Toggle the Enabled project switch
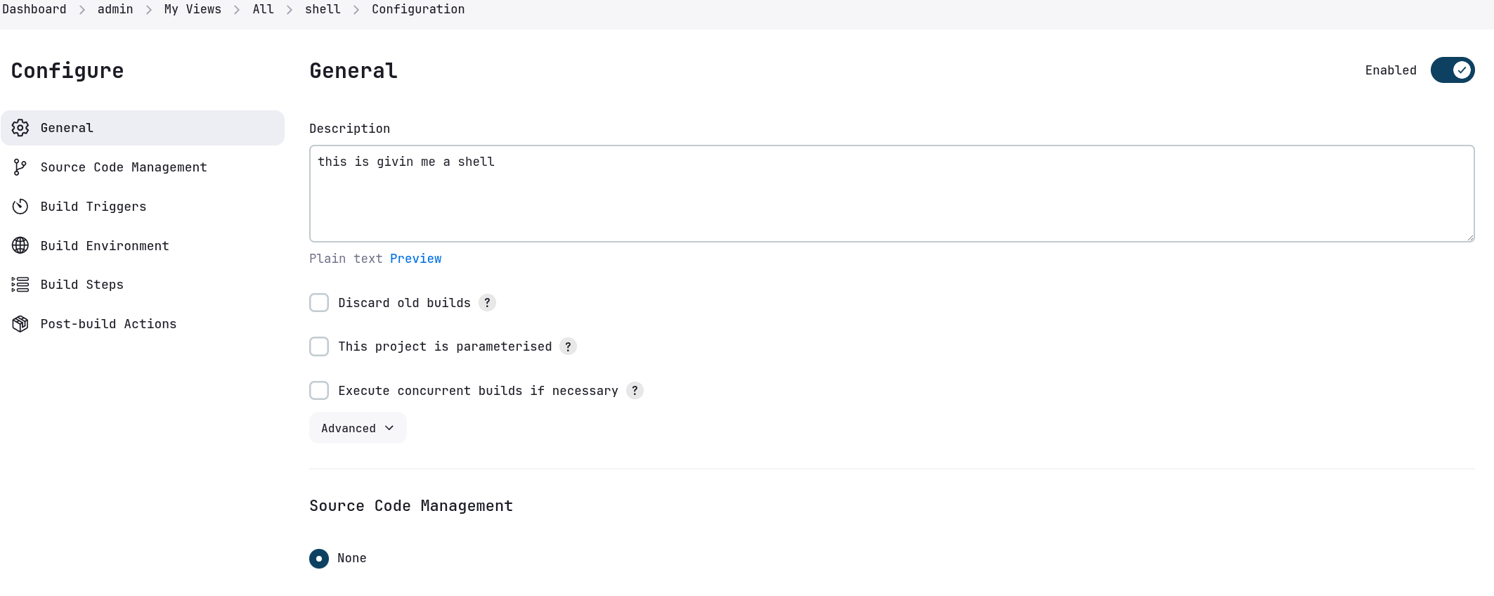This screenshot has width=1494, height=596. (x=1452, y=70)
